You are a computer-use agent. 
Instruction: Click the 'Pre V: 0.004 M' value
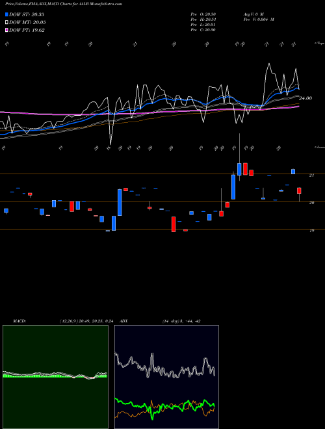point(259,19)
